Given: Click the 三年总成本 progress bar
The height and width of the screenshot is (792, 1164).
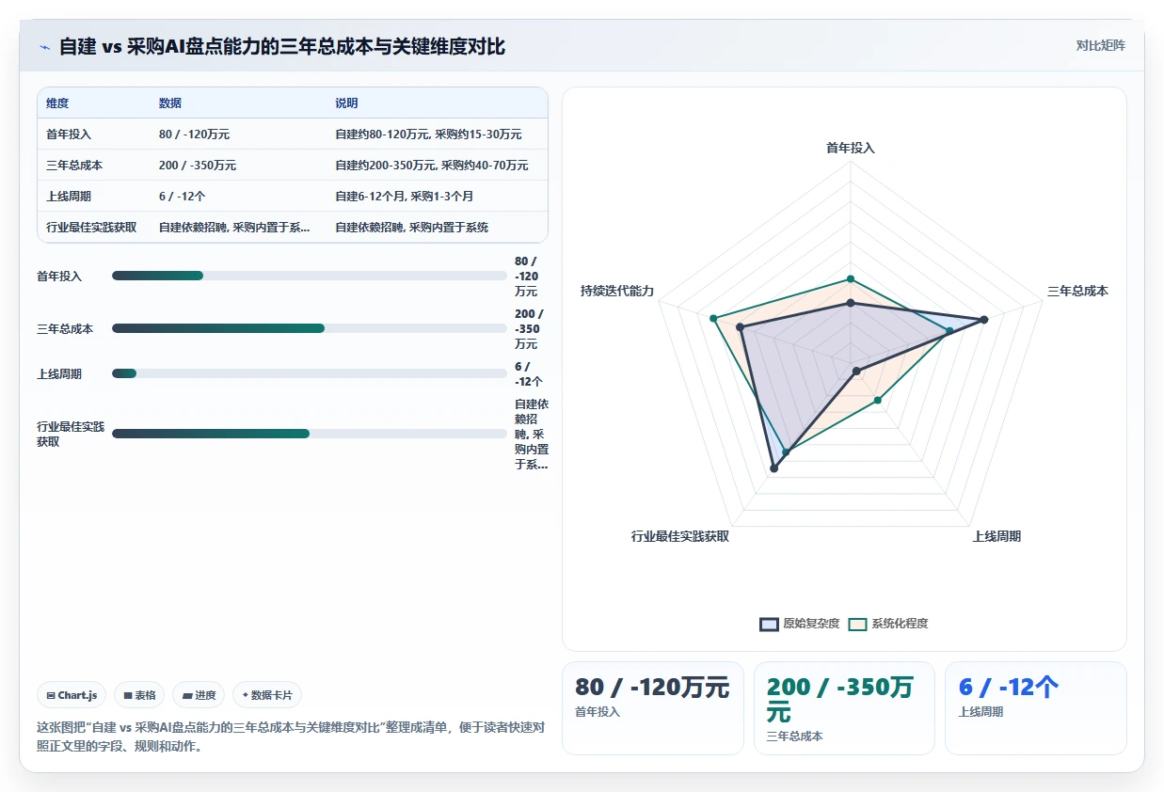Looking at the screenshot, I should coord(309,328).
